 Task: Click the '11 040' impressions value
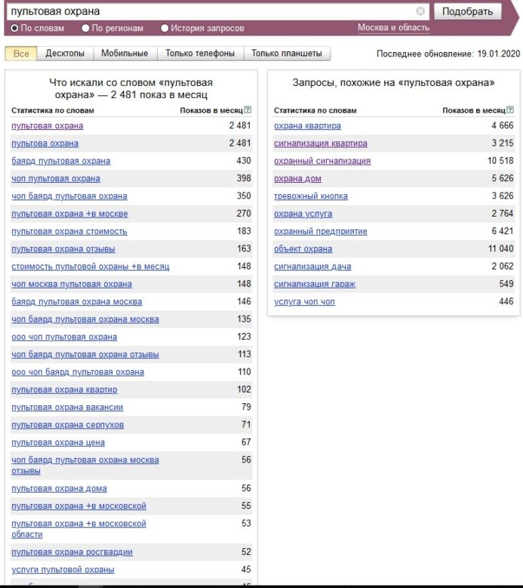[500, 248]
